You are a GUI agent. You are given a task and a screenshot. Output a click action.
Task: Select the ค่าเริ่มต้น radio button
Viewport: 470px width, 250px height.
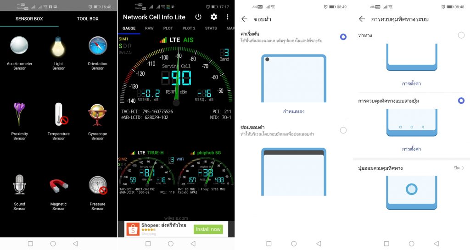(x=343, y=37)
